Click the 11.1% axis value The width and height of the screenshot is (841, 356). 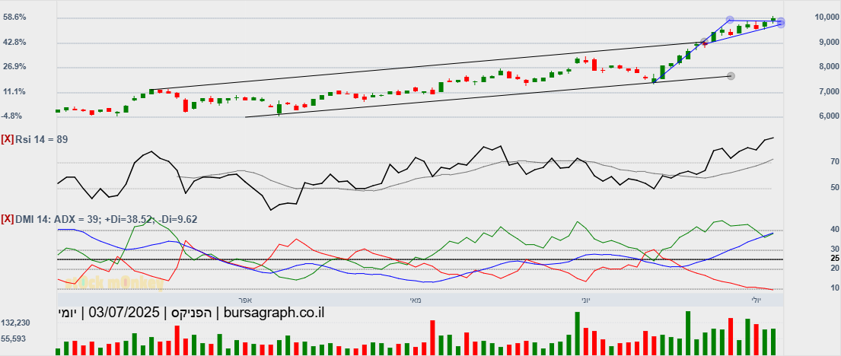point(15,91)
